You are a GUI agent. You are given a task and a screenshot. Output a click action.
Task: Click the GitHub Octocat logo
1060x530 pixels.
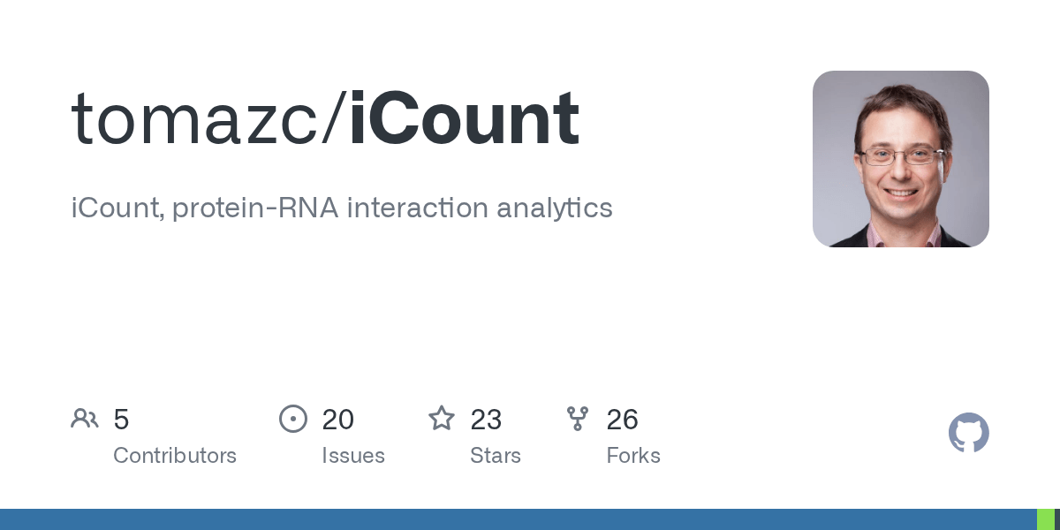(x=969, y=433)
